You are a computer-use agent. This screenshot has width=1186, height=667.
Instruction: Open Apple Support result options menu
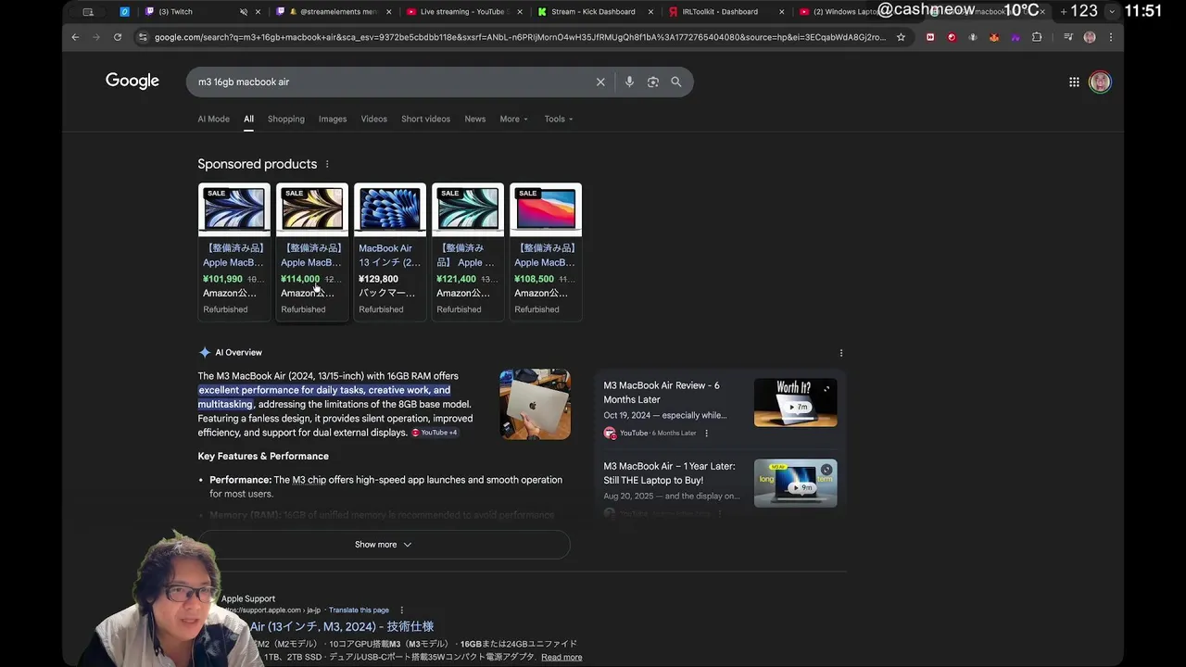pos(401,610)
